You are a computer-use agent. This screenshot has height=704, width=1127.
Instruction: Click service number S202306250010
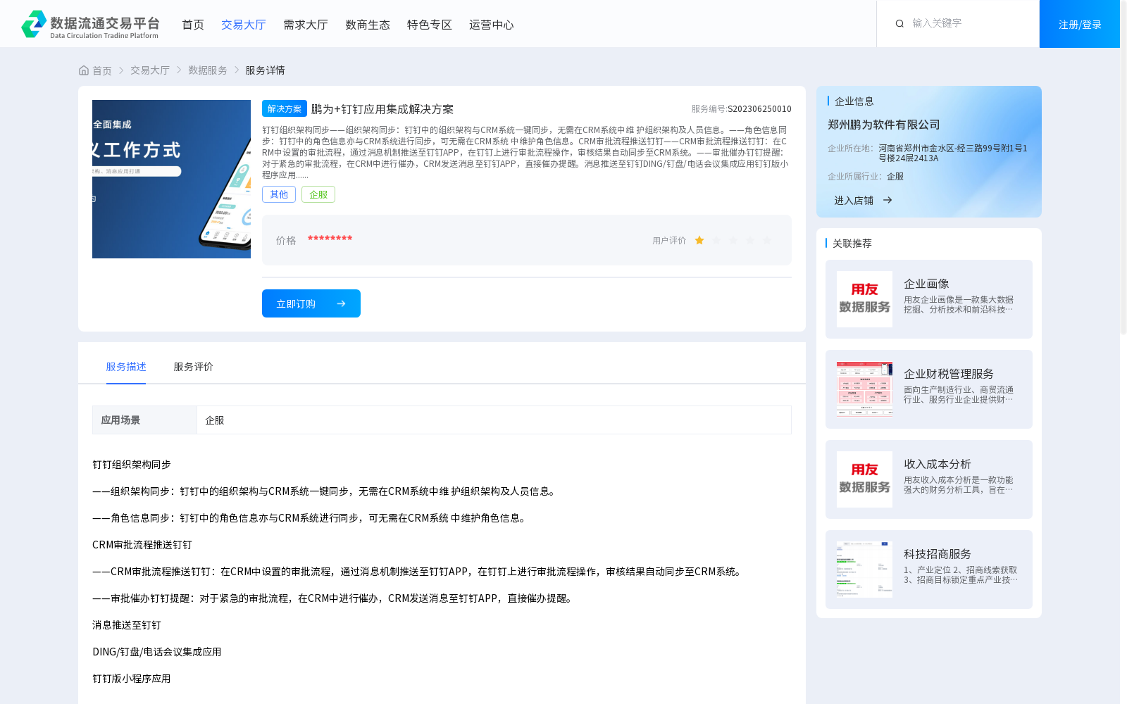pos(759,109)
